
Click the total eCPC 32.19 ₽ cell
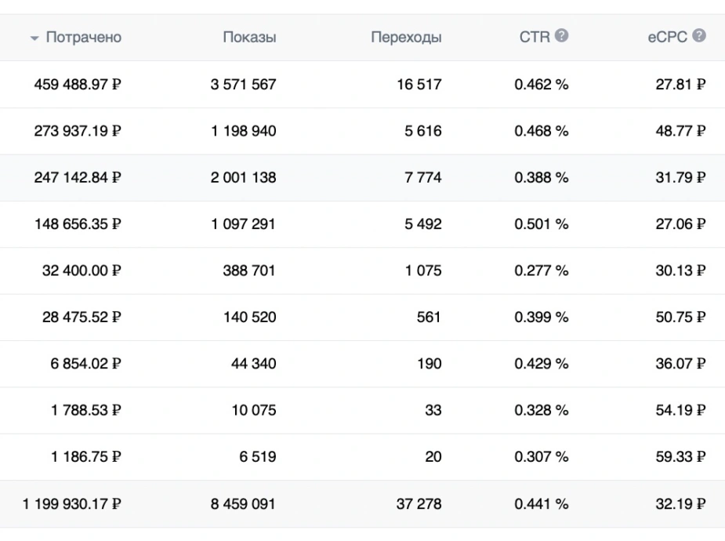click(x=680, y=504)
